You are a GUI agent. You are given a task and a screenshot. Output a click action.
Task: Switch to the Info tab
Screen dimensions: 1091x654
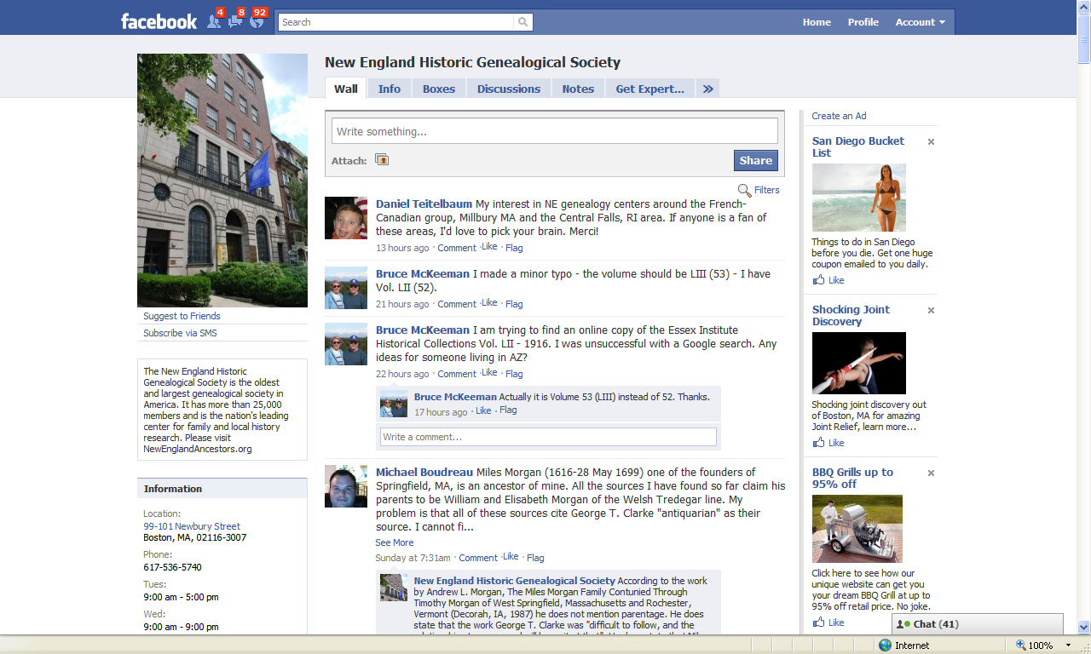click(389, 88)
